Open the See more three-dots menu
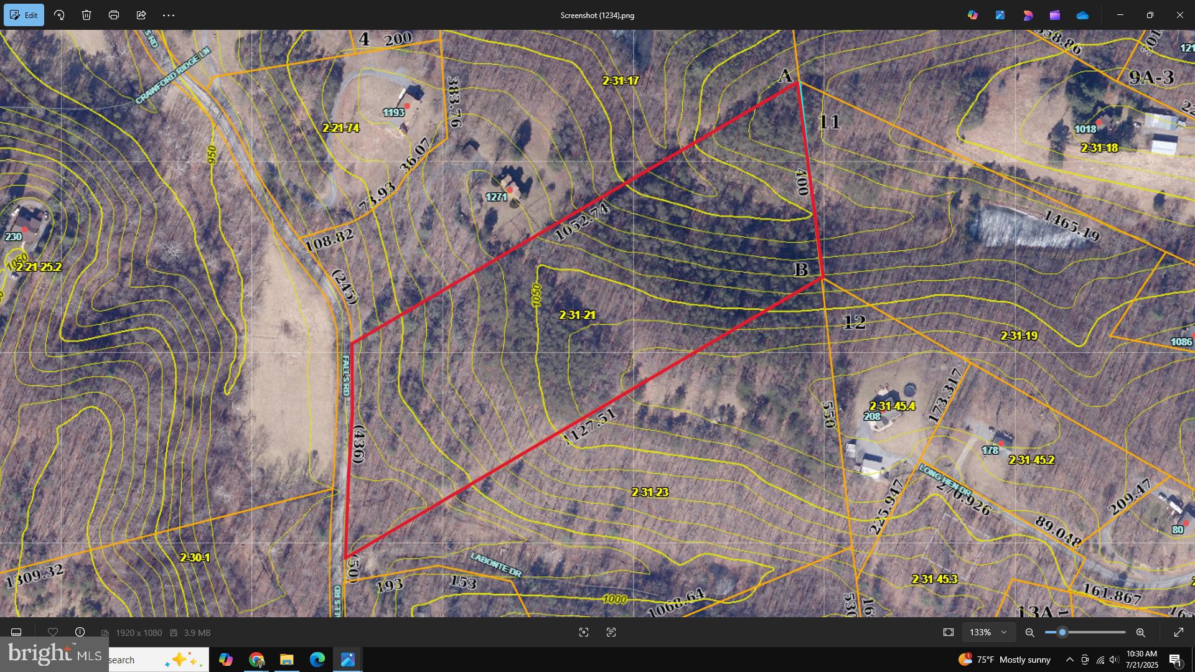 pos(169,15)
